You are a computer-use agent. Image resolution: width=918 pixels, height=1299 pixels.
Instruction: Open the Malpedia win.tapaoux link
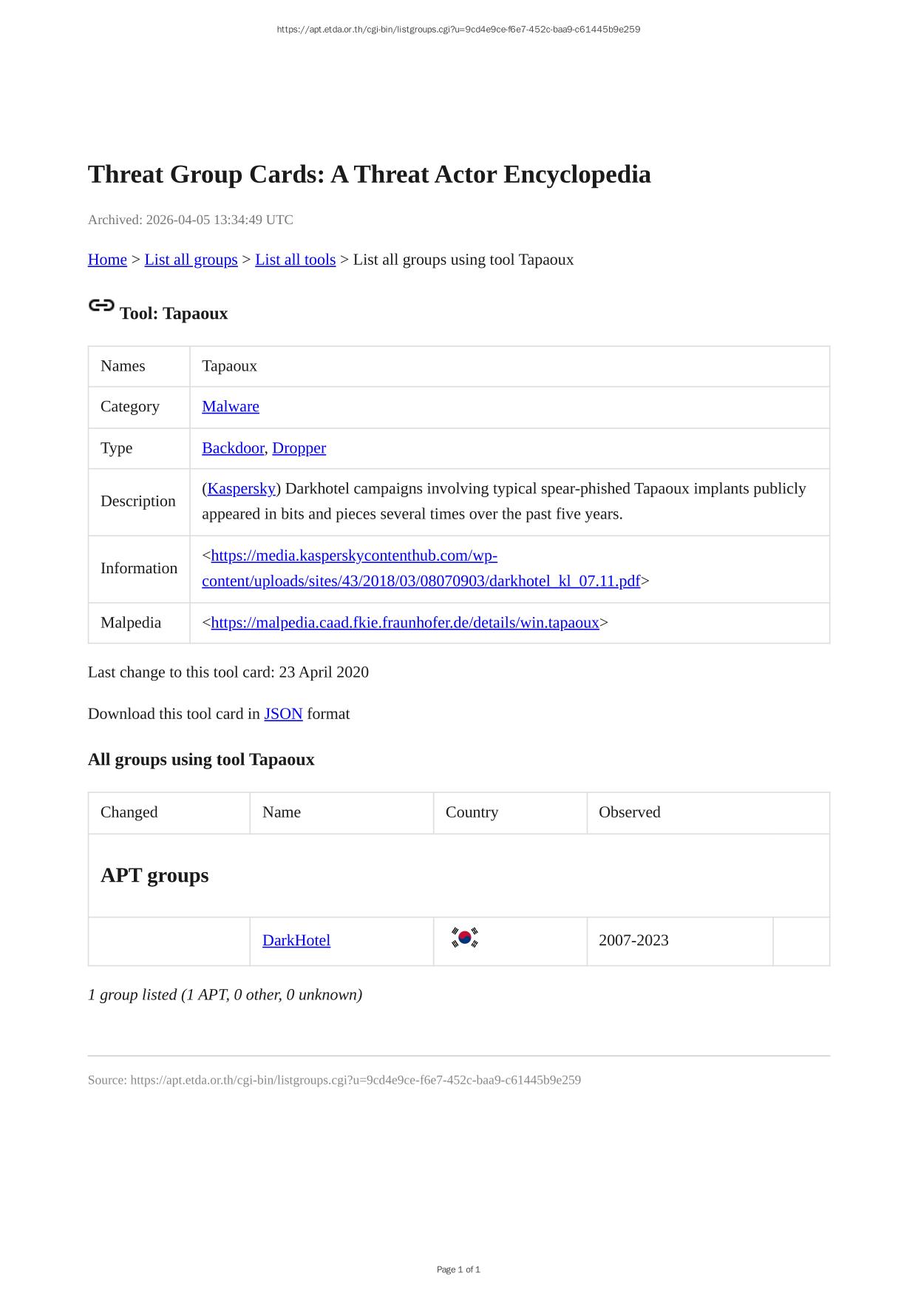pos(404,622)
